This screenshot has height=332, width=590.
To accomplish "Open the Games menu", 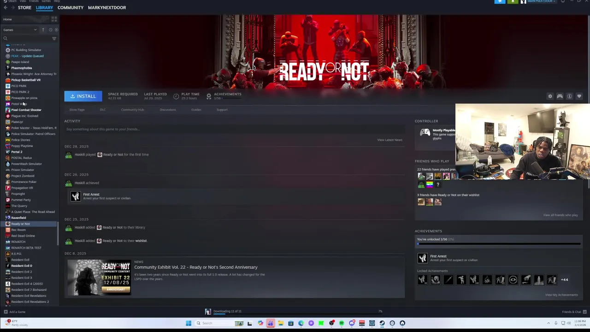I will pyautogui.click(x=46, y=1).
